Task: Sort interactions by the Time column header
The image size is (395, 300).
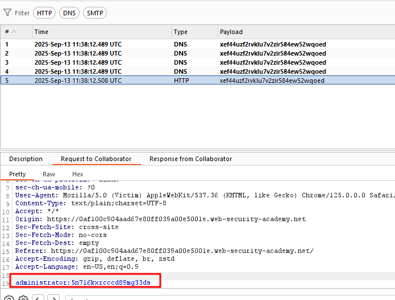Action: coord(102,32)
